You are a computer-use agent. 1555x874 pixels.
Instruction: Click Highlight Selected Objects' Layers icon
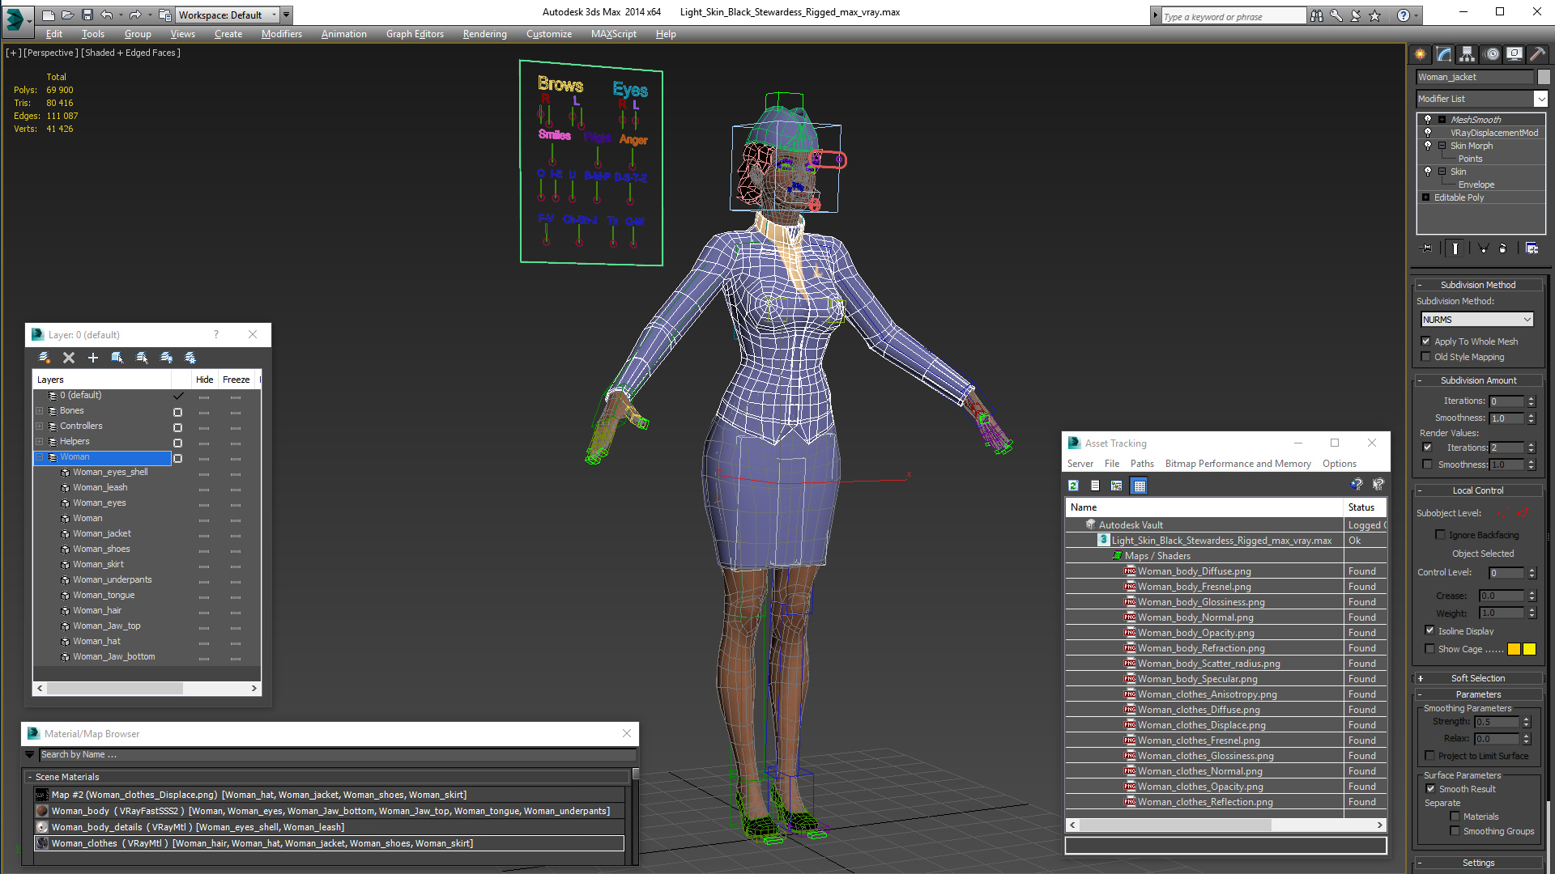(x=142, y=358)
